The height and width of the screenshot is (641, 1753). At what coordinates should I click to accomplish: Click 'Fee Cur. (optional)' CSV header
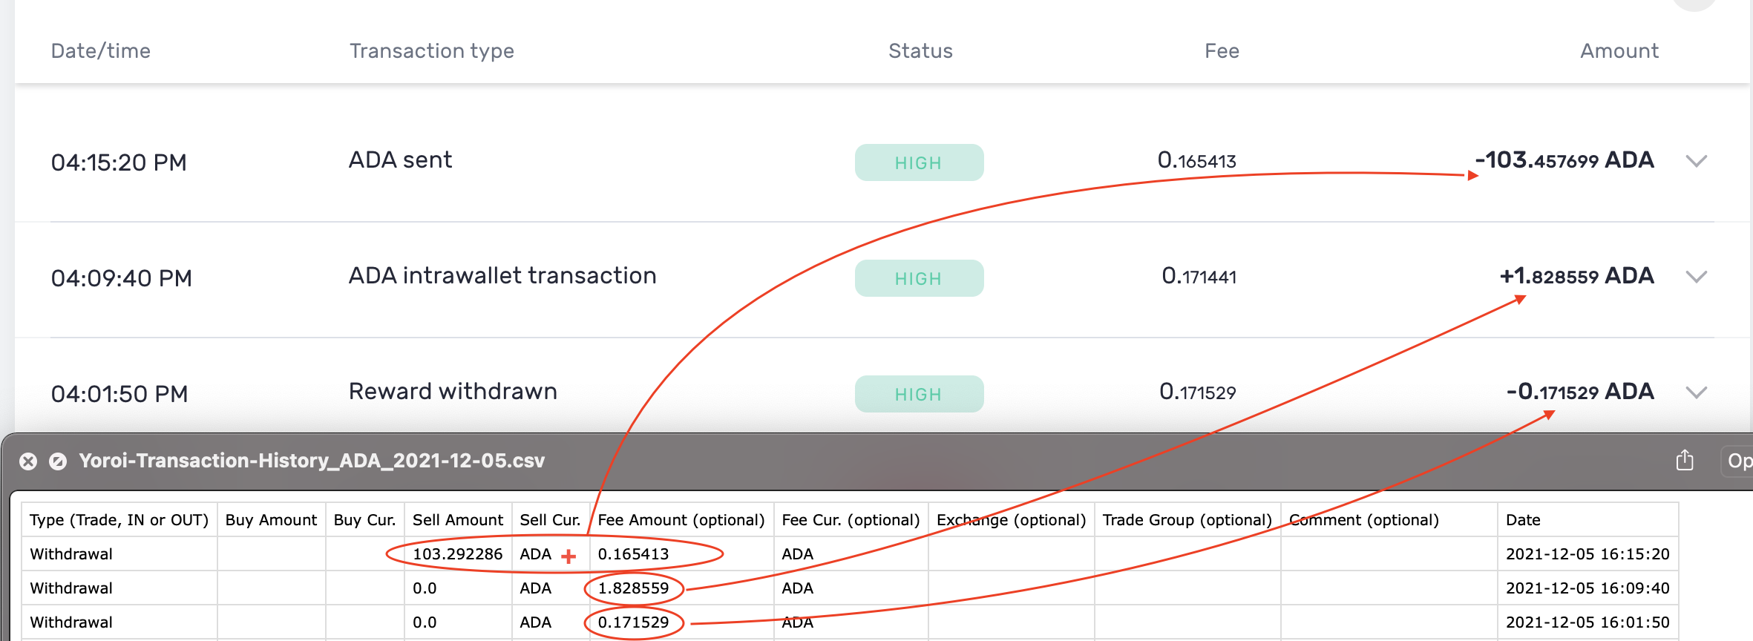tap(851, 520)
